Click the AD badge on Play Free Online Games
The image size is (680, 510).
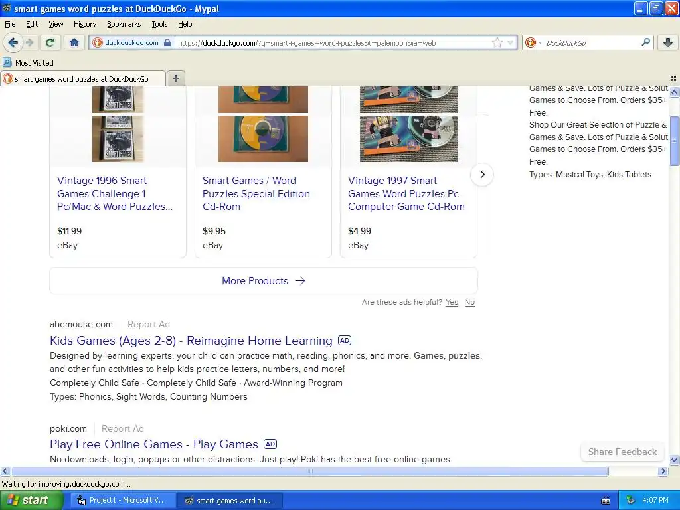(x=270, y=444)
